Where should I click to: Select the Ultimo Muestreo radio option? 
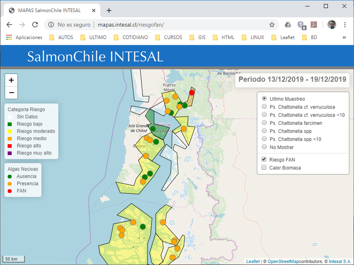click(x=264, y=99)
